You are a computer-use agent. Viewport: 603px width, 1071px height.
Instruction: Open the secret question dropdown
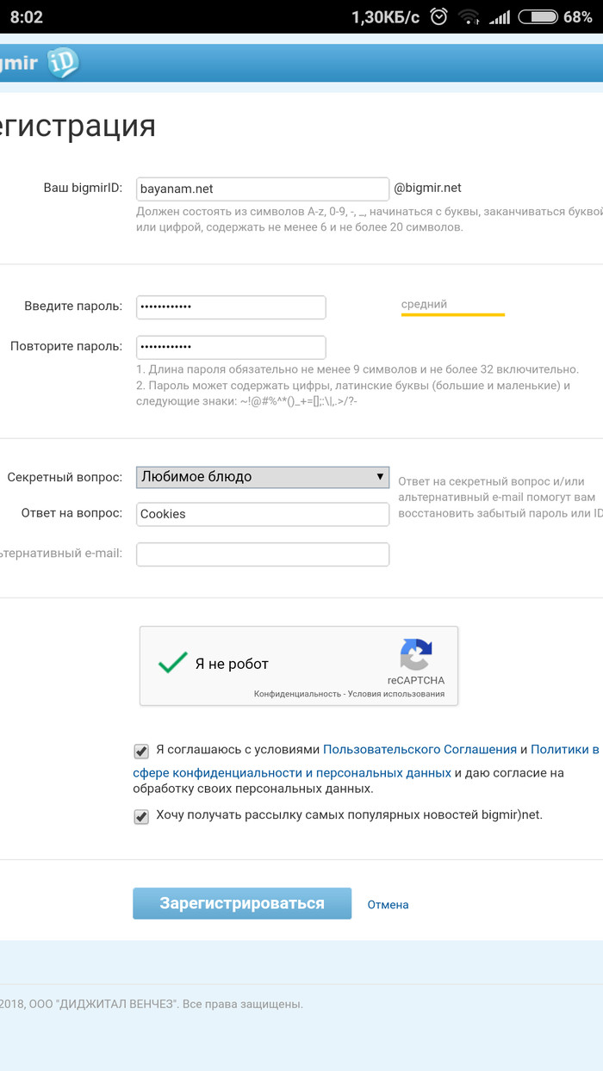(x=263, y=477)
